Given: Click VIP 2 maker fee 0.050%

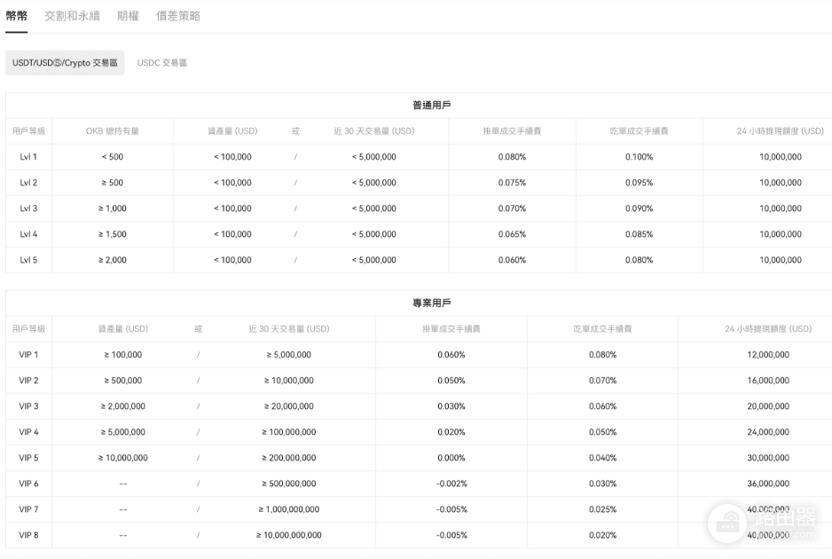Looking at the screenshot, I should click(451, 380).
